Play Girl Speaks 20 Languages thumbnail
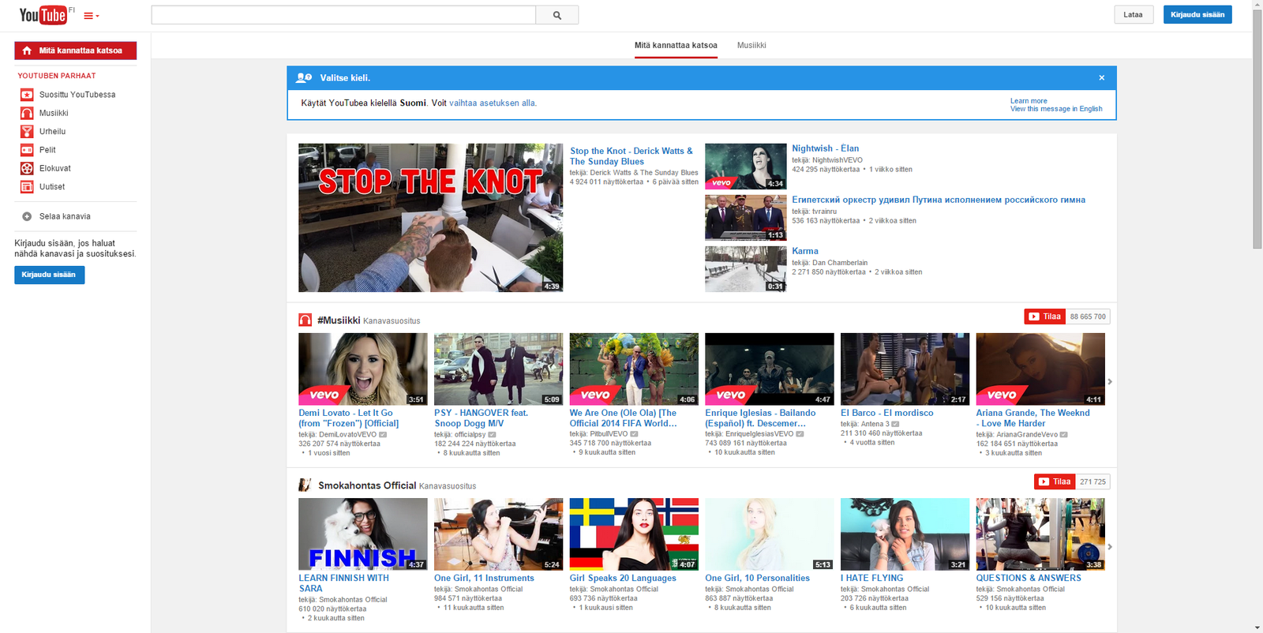Screen dimensions: 1263x633 pos(634,534)
